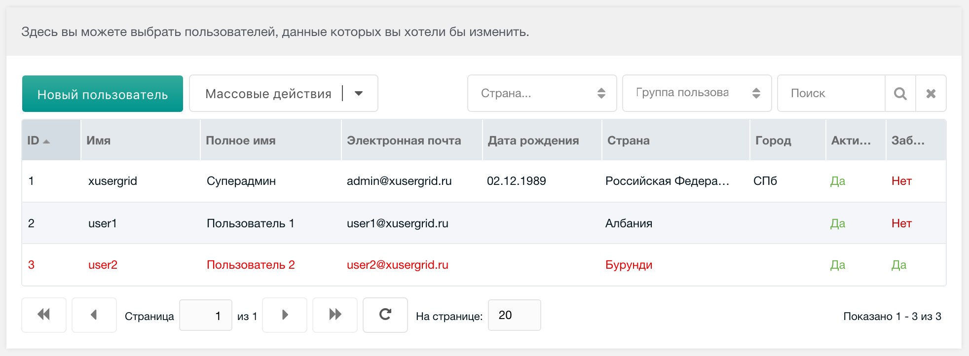Refresh the user grid

pos(385,315)
